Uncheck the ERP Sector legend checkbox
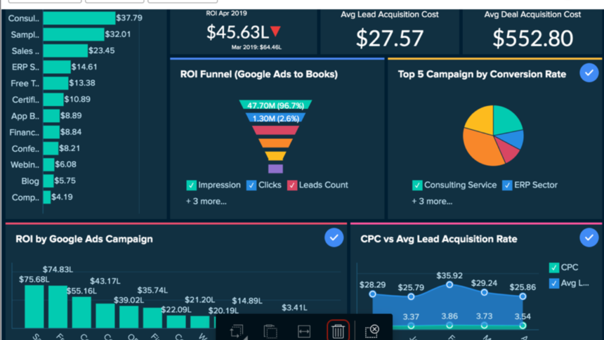 pyautogui.click(x=507, y=185)
